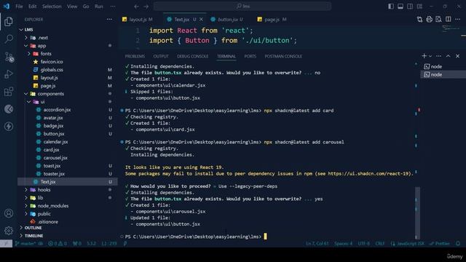Screen dimensions: 466x262
Task: Create a new terminal with plus icon
Action: coord(424,56)
